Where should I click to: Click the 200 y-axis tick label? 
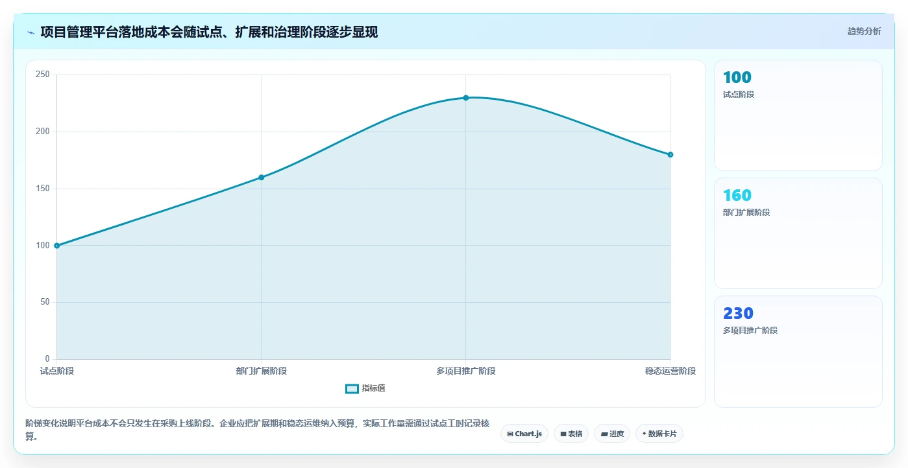coord(43,132)
